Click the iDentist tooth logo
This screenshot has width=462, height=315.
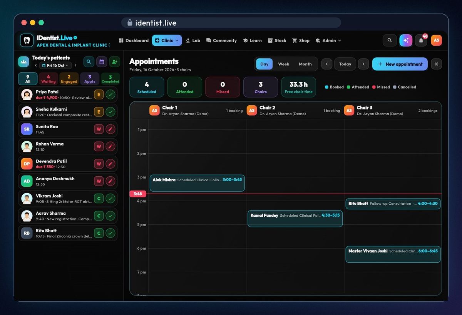pos(27,40)
